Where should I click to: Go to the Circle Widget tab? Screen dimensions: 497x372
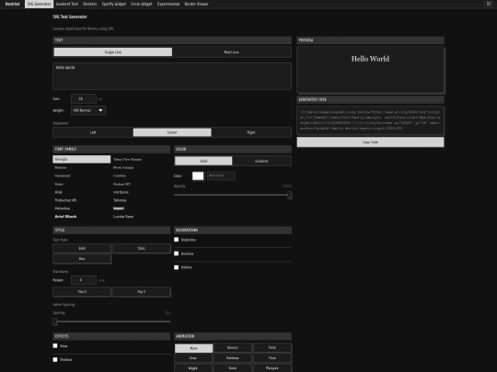pyautogui.click(x=142, y=4)
